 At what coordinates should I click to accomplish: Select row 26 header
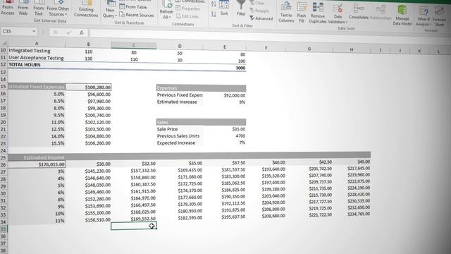coord(4,164)
